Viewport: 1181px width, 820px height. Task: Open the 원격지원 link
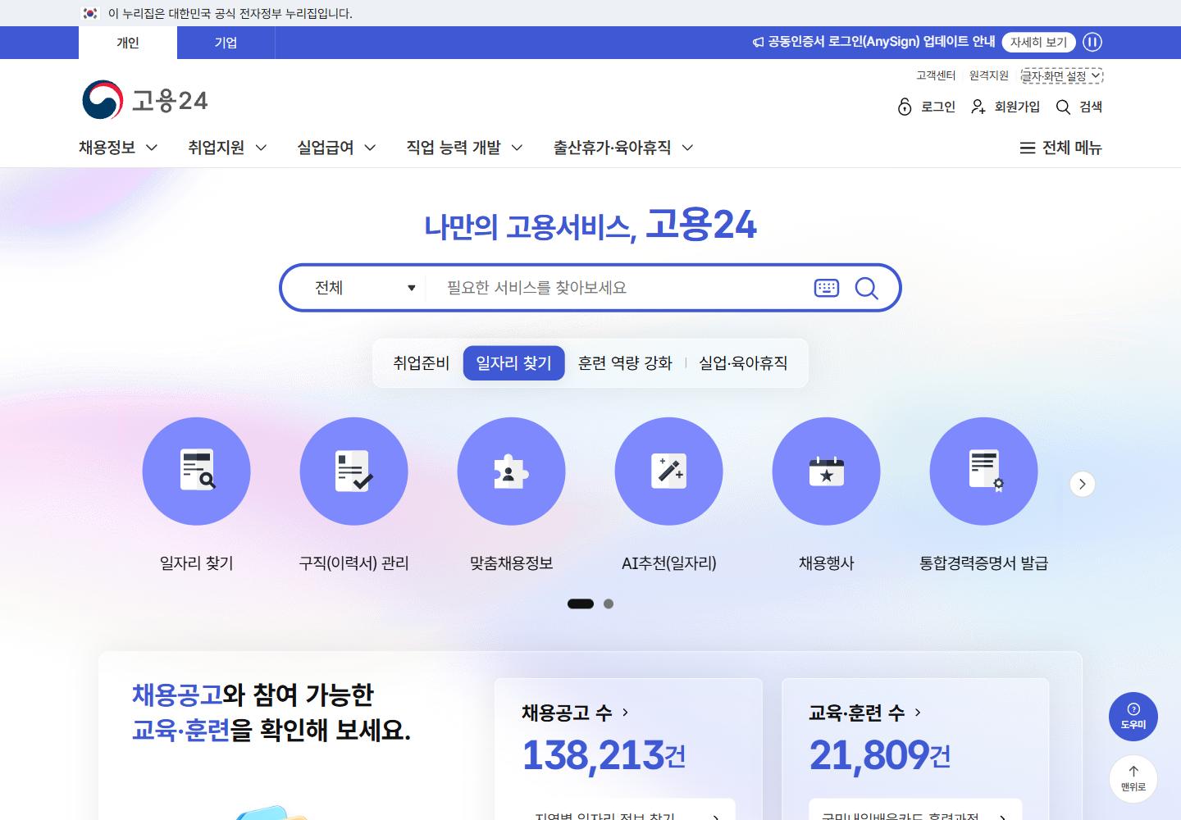[989, 75]
